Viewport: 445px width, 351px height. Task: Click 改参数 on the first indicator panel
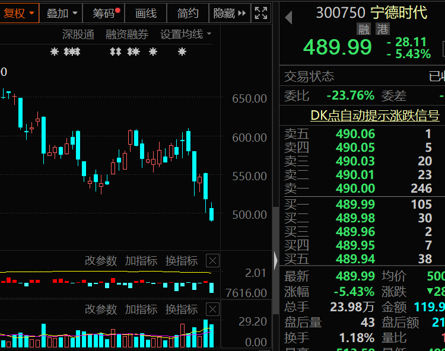coord(101,261)
